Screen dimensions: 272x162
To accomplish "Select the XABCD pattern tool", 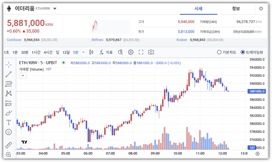I will (x=9, y=94).
